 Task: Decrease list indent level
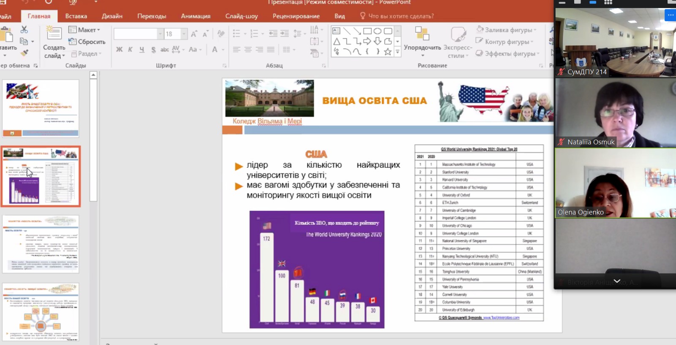point(273,33)
